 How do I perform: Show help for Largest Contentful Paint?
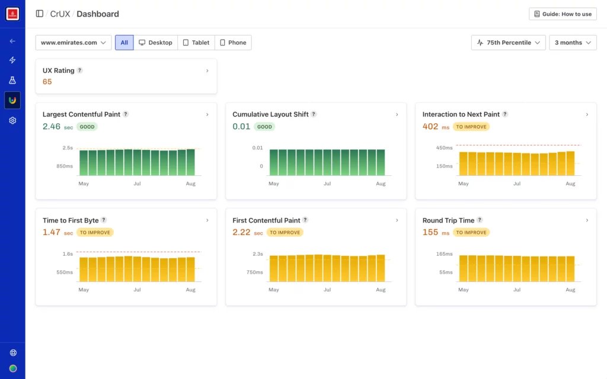coord(126,114)
